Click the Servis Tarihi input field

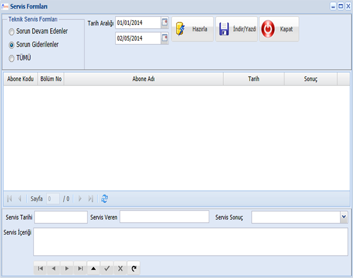pyautogui.click(x=61, y=217)
